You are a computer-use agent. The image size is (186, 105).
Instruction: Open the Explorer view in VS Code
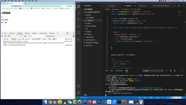[x=78, y=6]
